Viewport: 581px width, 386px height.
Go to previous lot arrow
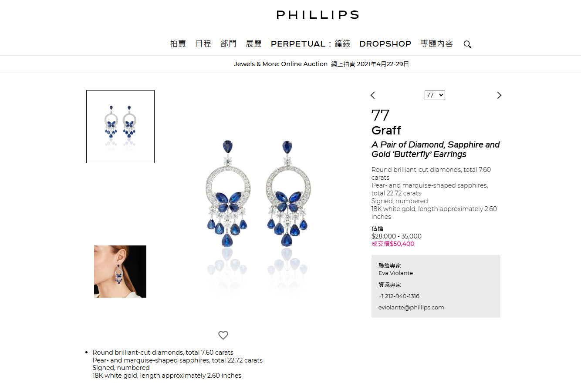372,95
